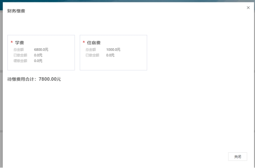Click the 缓缴金额 label in the 学费 card
Screen dimensions: 255x168
tap(20, 61)
